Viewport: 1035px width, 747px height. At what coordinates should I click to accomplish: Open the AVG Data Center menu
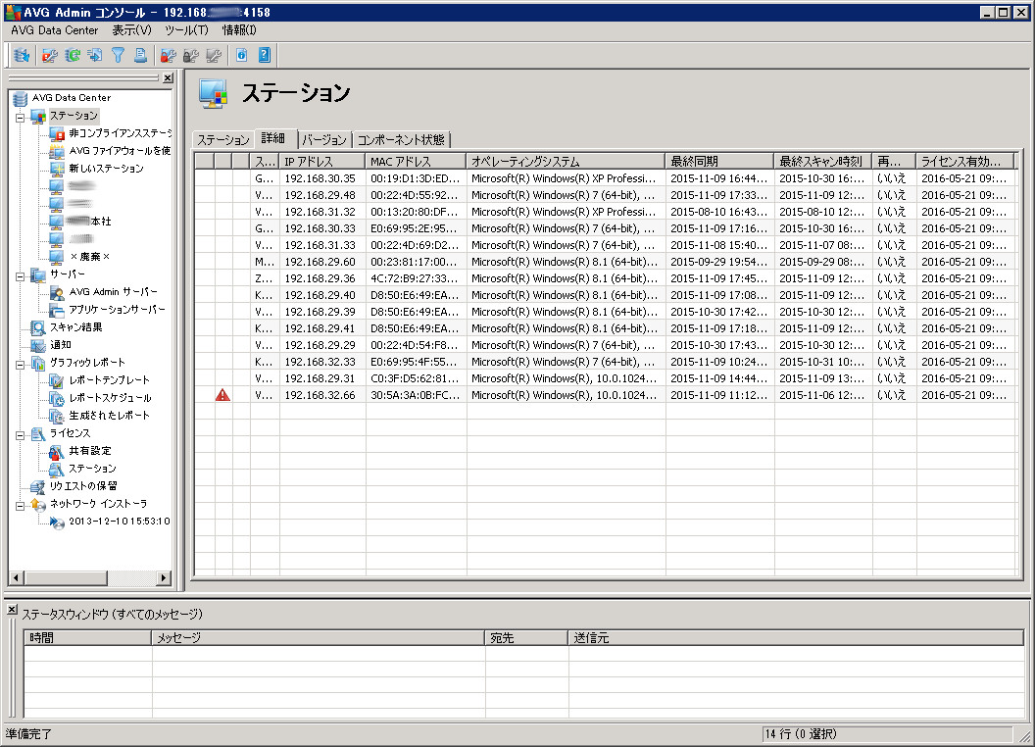click(54, 30)
